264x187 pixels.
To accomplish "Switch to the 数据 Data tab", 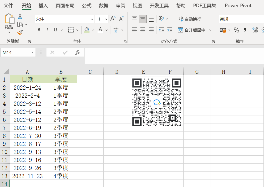I will 104,6.
